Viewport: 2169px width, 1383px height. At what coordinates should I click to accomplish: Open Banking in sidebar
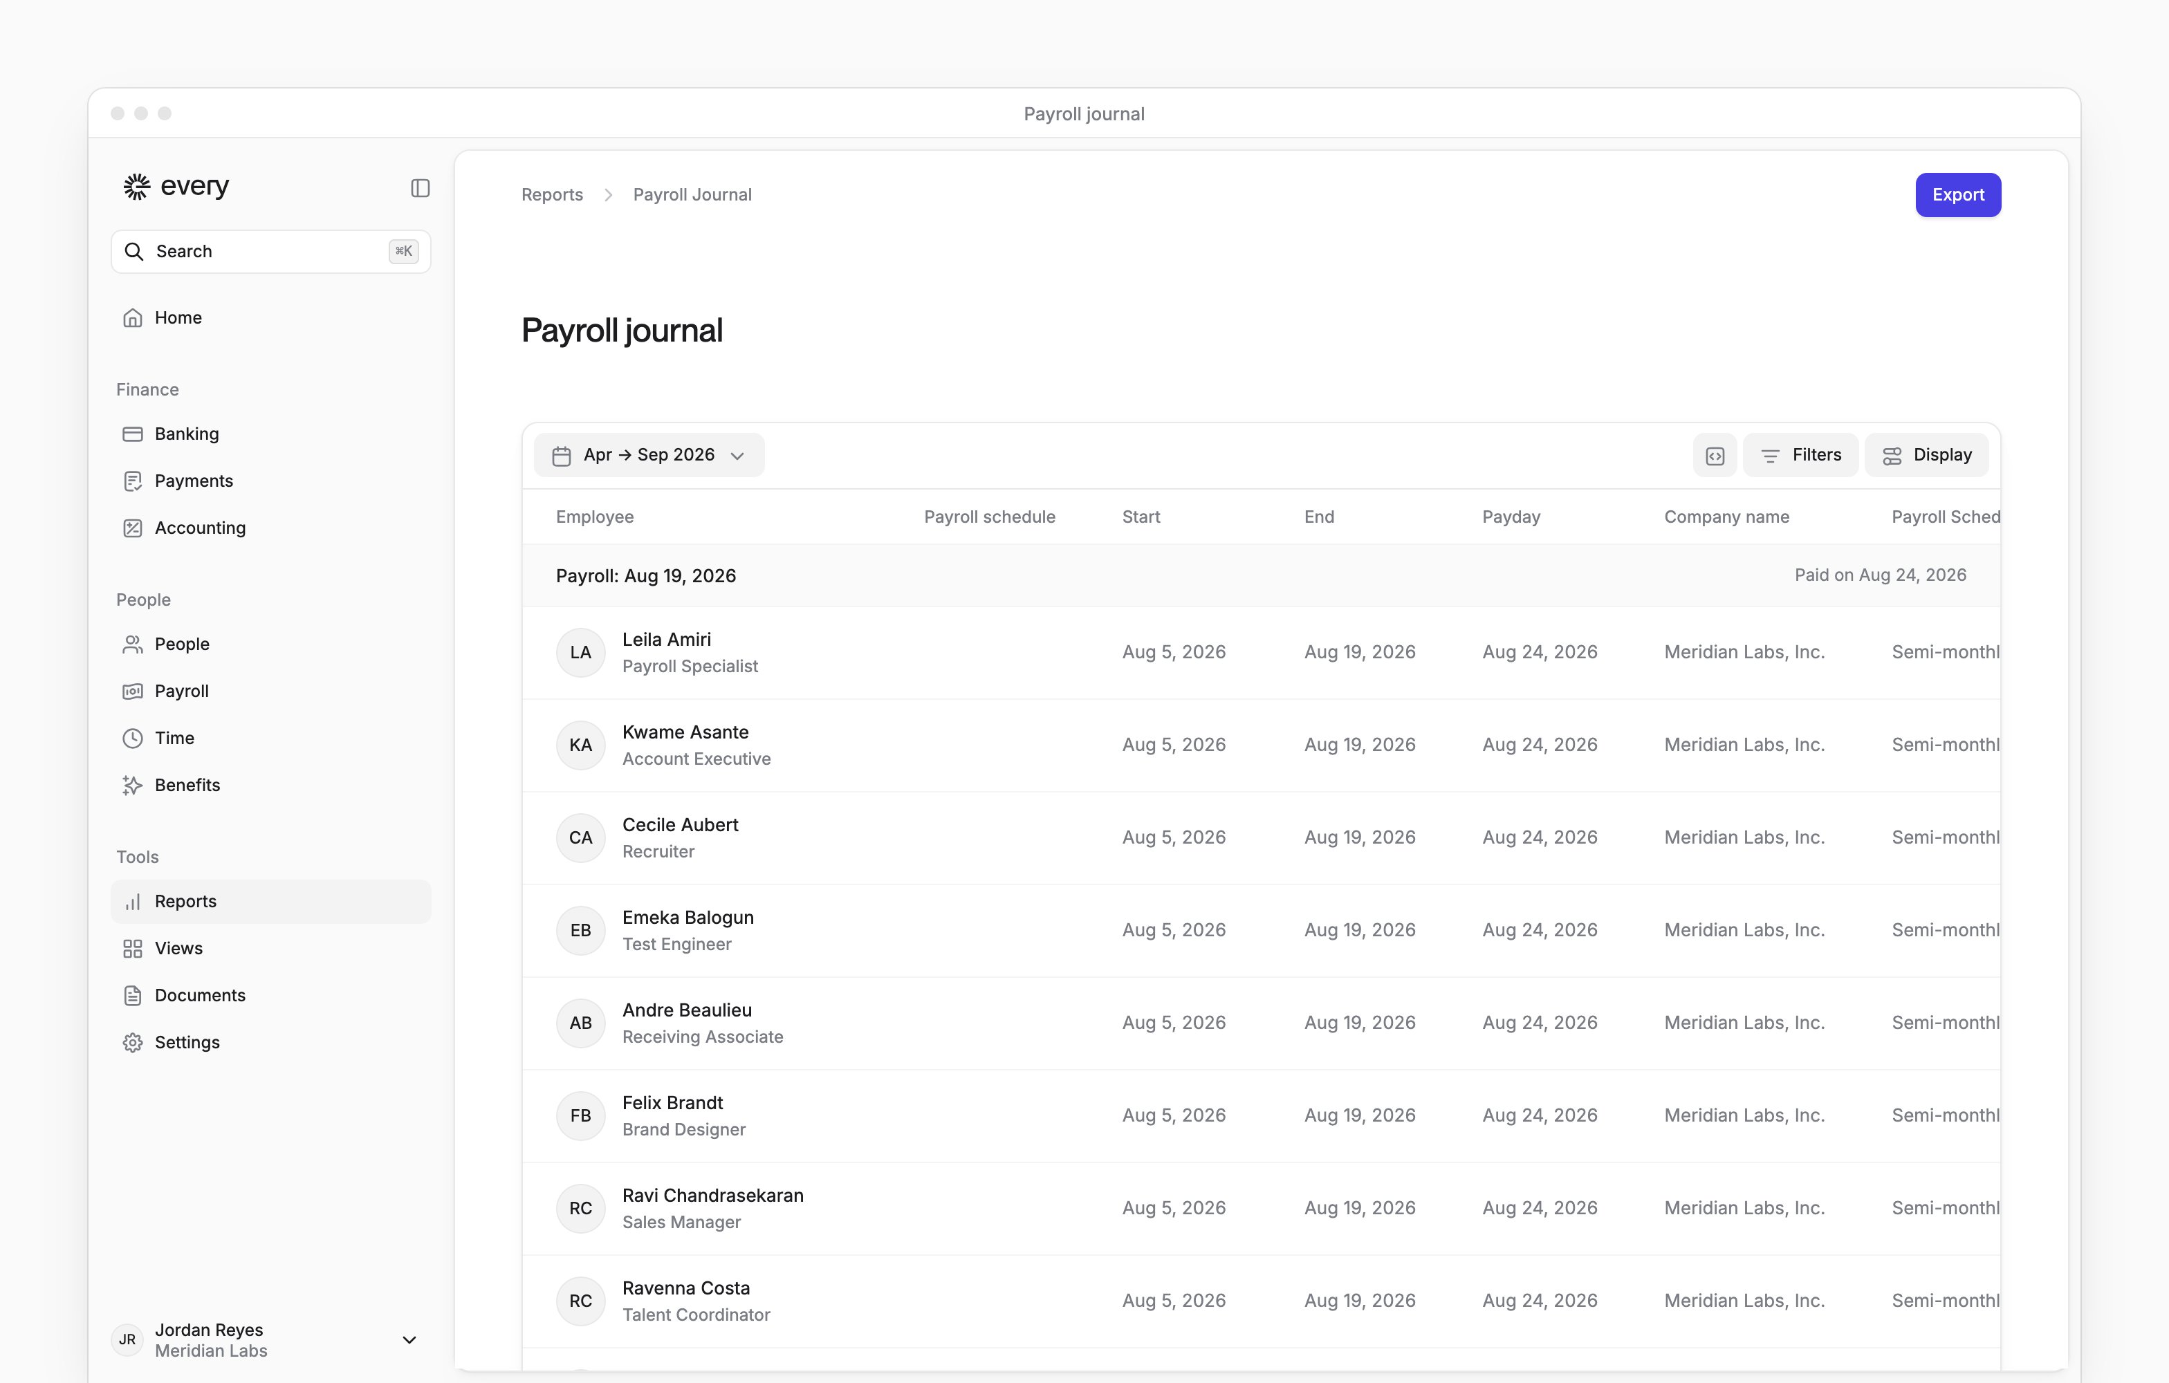pos(270,434)
